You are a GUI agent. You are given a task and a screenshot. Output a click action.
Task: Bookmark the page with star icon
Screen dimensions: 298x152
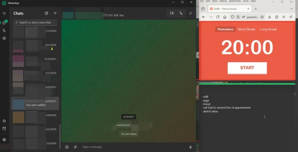click(x=262, y=17)
